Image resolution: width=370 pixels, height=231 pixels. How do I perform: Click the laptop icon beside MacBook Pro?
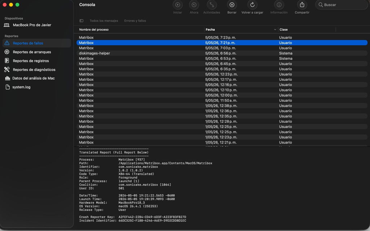tap(7, 25)
